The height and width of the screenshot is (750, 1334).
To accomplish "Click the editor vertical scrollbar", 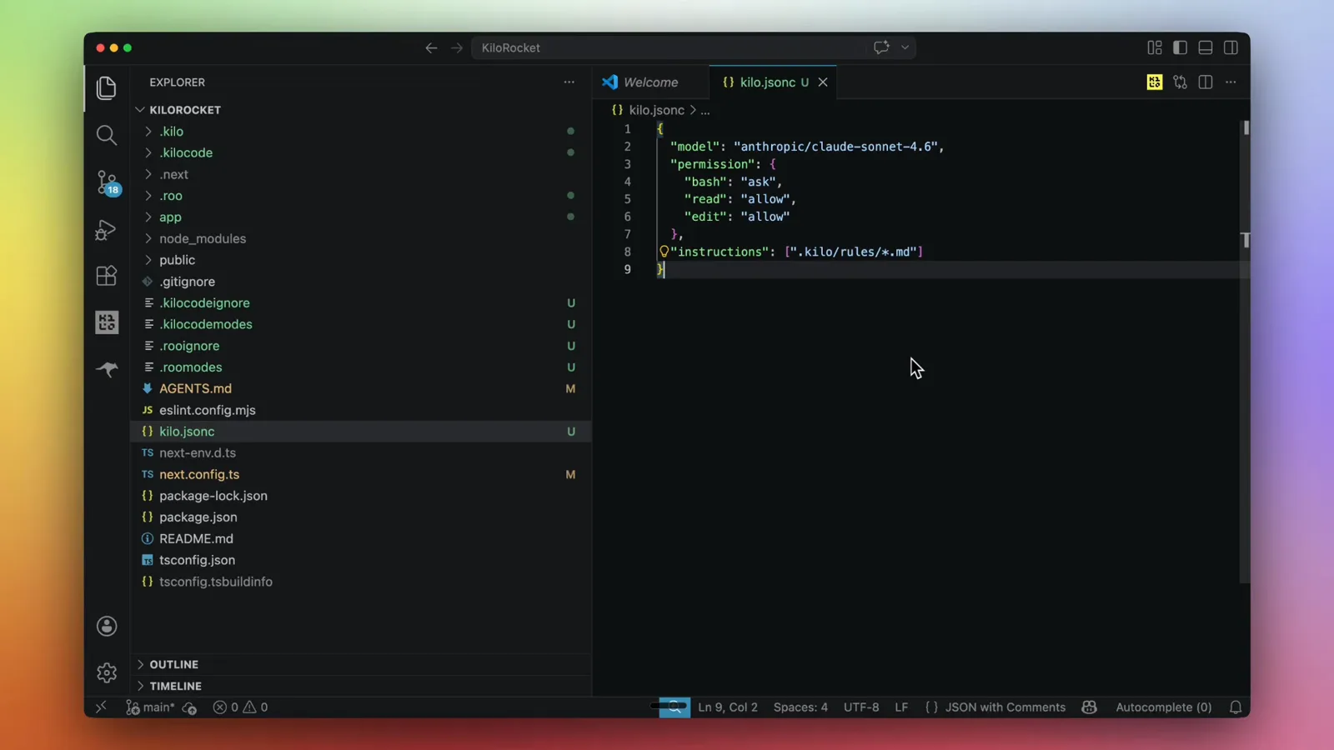I will click(x=1245, y=350).
